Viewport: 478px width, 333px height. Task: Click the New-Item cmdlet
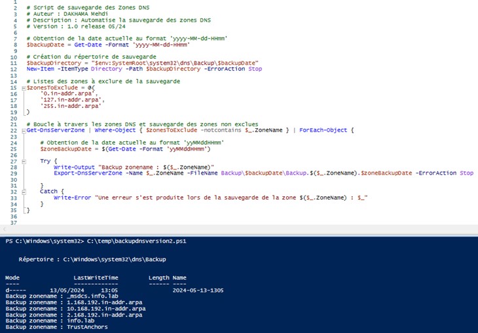coord(40,69)
